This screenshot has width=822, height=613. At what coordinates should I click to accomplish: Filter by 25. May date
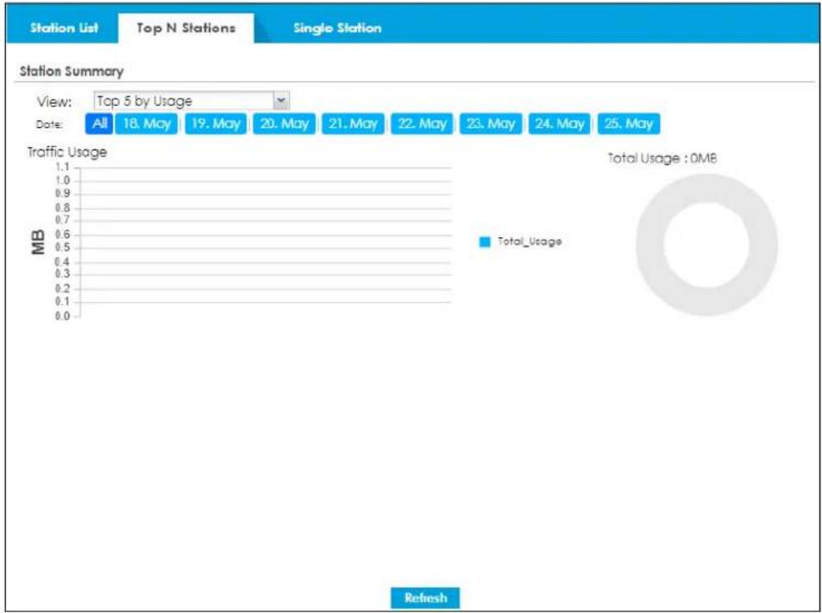(628, 124)
